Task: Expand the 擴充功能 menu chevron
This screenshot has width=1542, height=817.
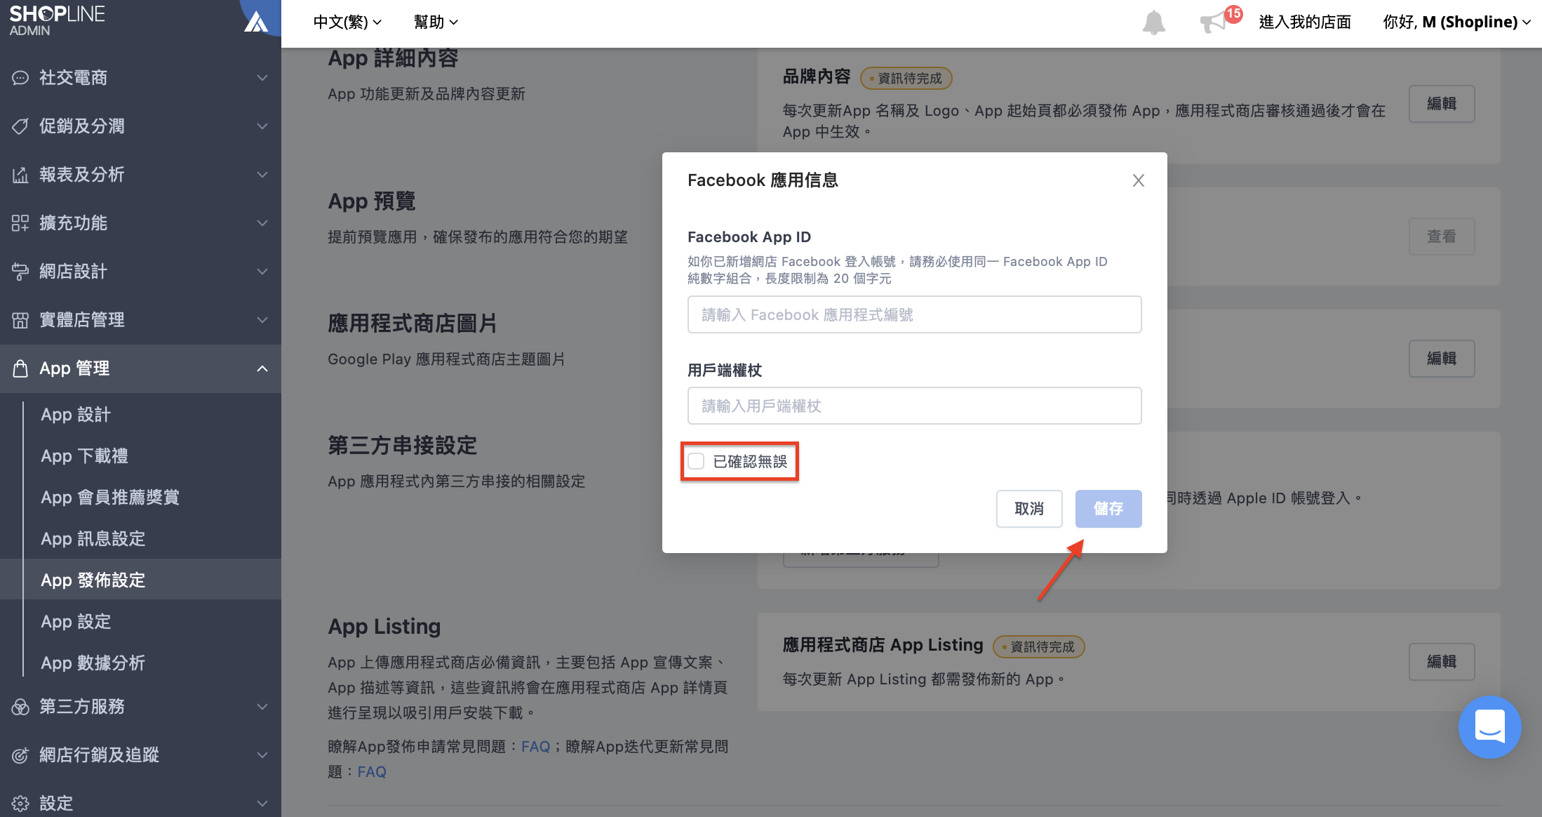Action: tap(262, 223)
